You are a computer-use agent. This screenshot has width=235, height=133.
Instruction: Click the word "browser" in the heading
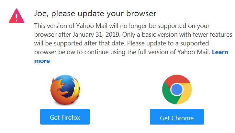(x=141, y=14)
